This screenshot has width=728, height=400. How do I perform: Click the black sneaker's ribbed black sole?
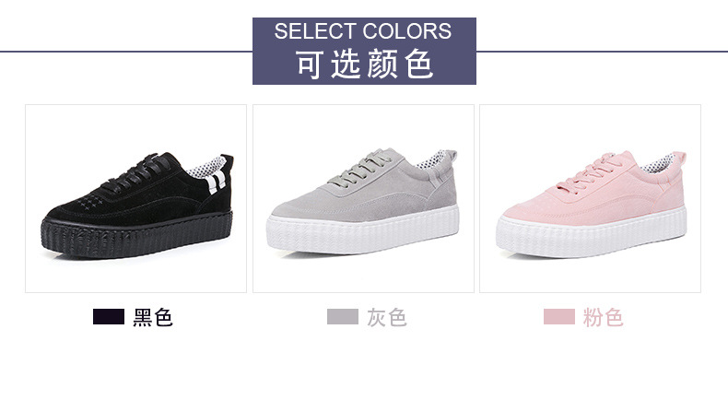(x=136, y=235)
